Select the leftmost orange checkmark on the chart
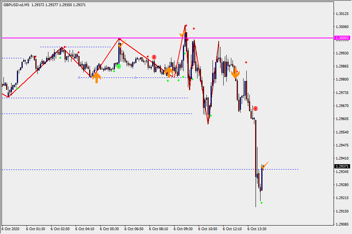Viewport: 352px width, 234px height. click(122, 44)
